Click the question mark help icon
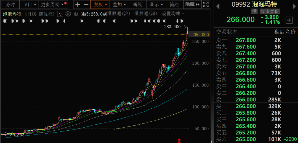Screen dimensions: 298x143 (60, 14)
